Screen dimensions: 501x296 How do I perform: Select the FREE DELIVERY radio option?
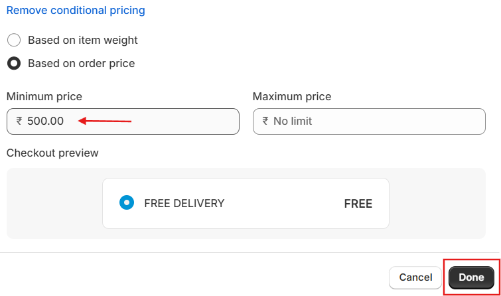[x=127, y=202]
